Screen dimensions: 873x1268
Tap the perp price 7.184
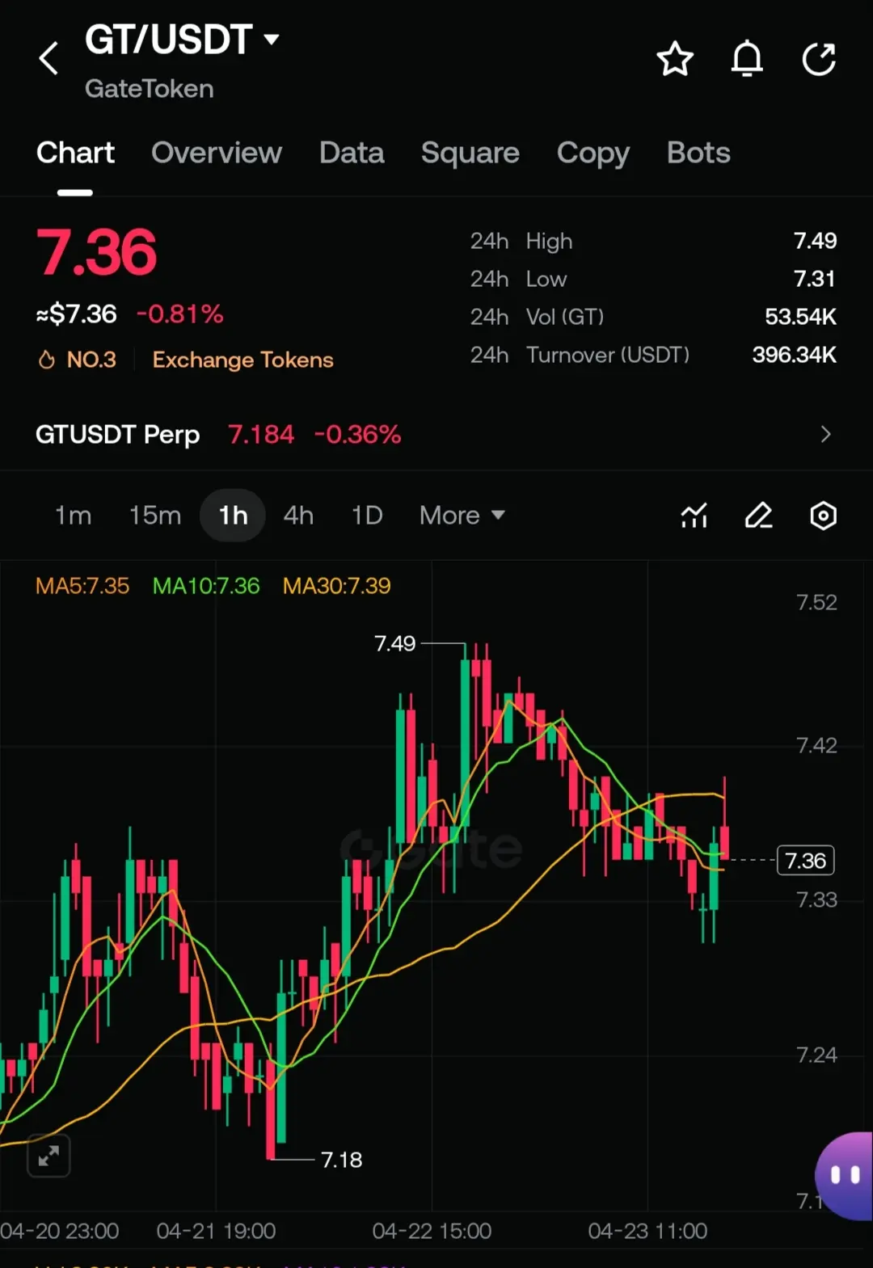(261, 435)
